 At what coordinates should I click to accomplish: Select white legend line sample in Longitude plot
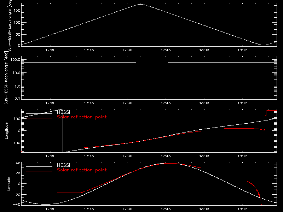click(39, 113)
